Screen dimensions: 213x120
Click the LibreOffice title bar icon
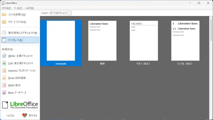pos(3,3)
